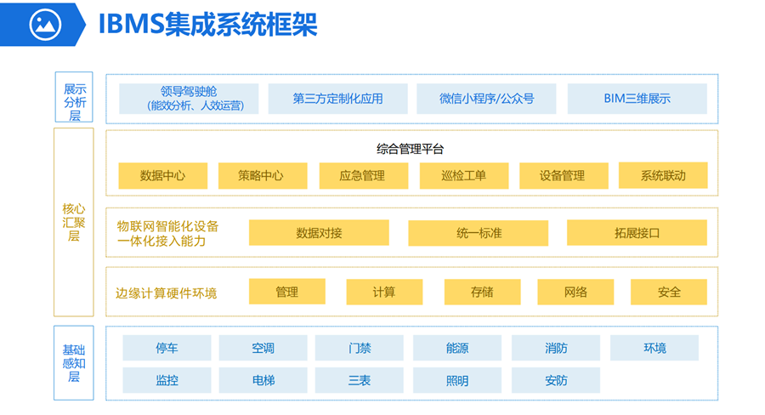The height and width of the screenshot is (415, 765).
Task: Select the 应急管理 block
Action: click(x=364, y=176)
